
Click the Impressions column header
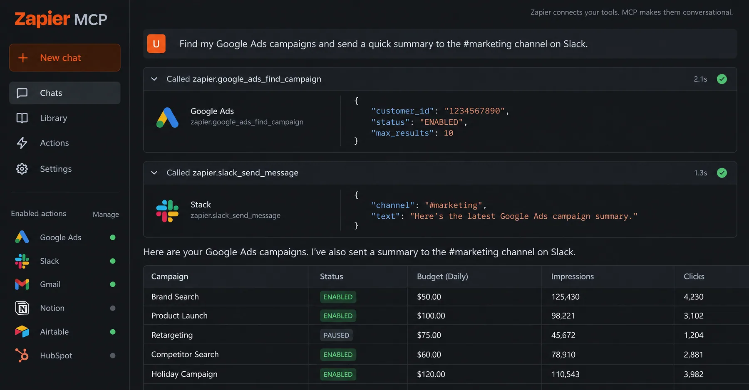(573, 276)
